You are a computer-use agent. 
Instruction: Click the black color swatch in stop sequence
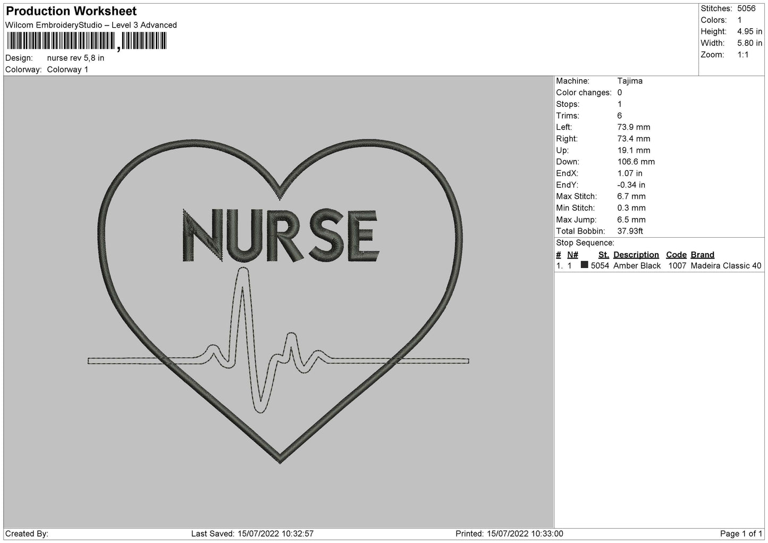pyautogui.click(x=585, y=265)
